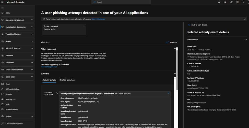Open the Home icon in the sidebar

[x=2, y=13]
